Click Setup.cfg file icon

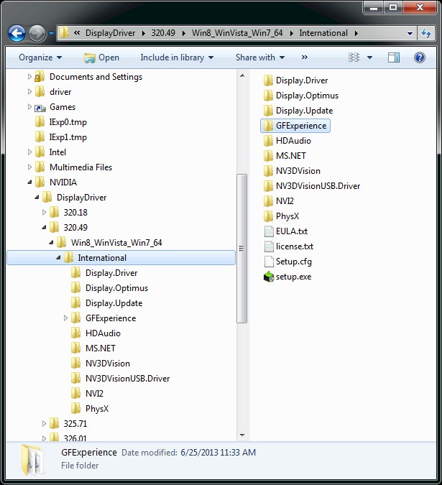(x=269, y=262)
